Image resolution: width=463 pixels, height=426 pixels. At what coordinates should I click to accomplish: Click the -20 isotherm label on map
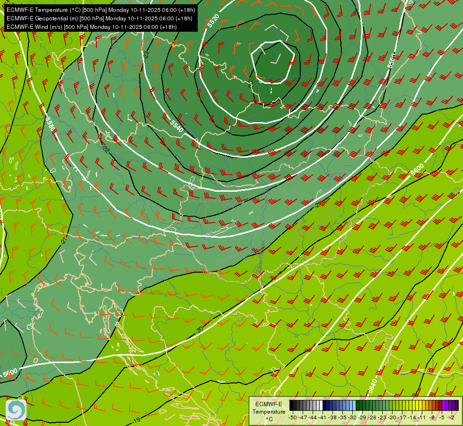[x=200, y=329]
